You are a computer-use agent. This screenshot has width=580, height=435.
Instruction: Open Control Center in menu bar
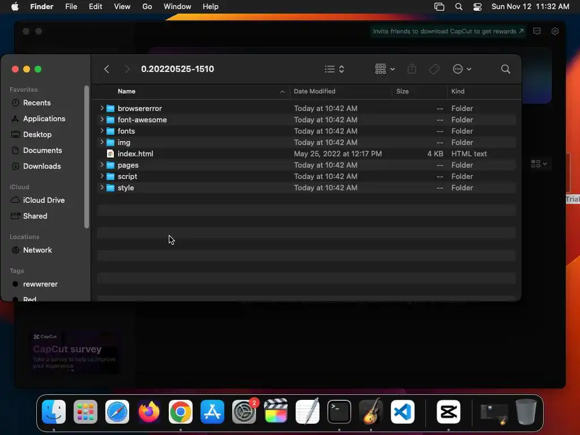click(477, 7)
